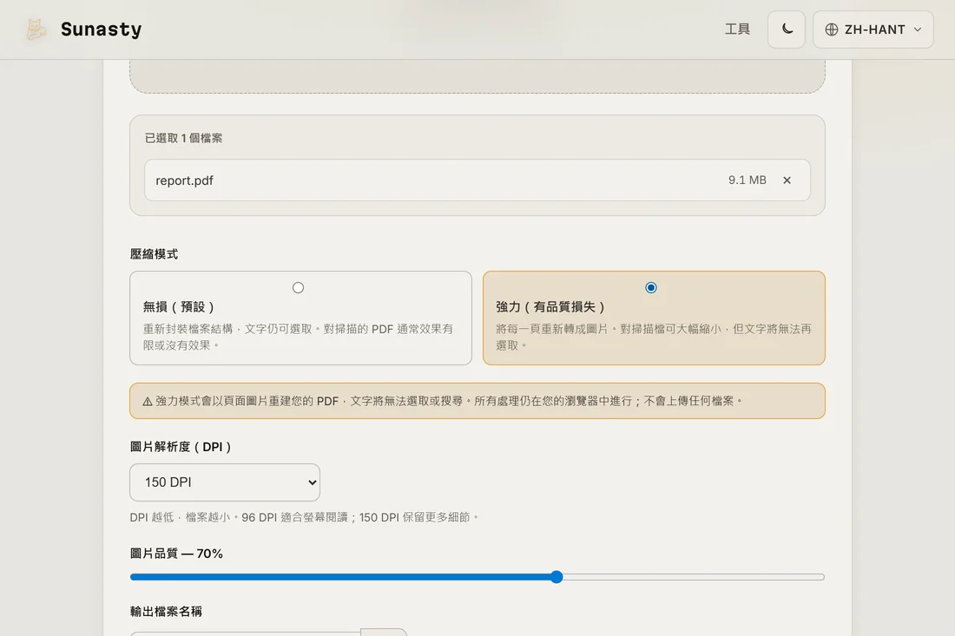Image resolution: width=955 pixels, height=636 pixels.
Task: Click the 圖片品質 — 70% label
Action: tap(176, 554)
